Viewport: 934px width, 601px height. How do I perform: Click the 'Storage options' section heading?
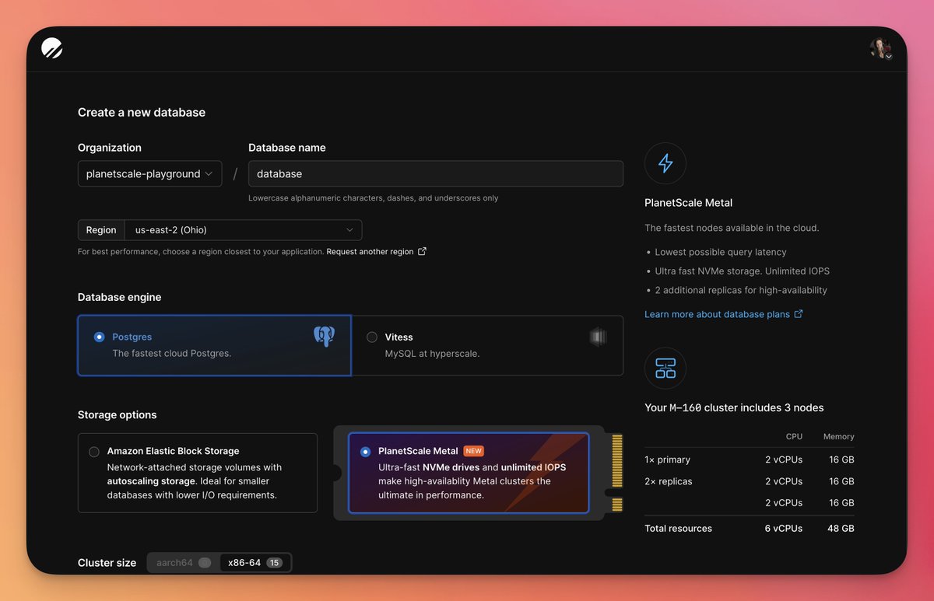[117, 415]
